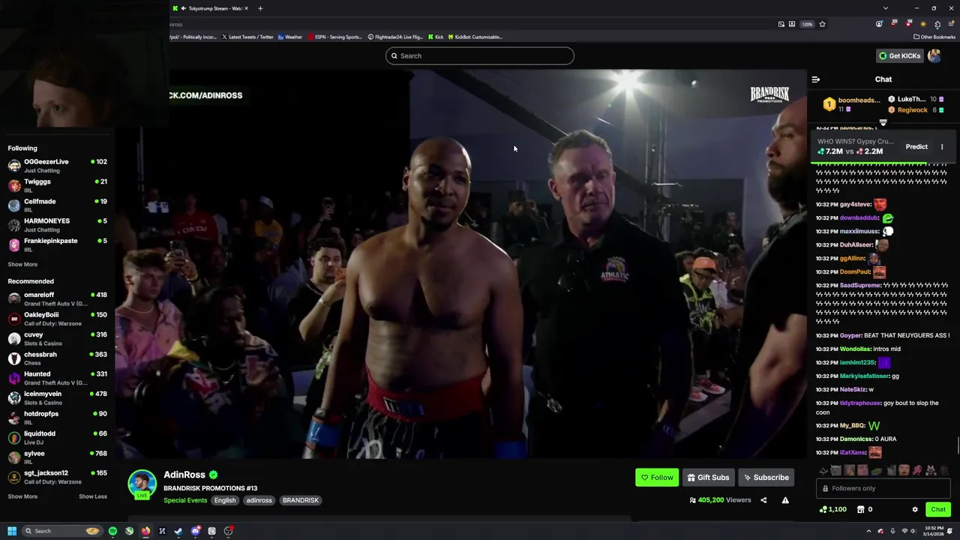The width and height of the screenshot is (960, 540).
Task: Open a new browser tab
Action: click(260, 8)
